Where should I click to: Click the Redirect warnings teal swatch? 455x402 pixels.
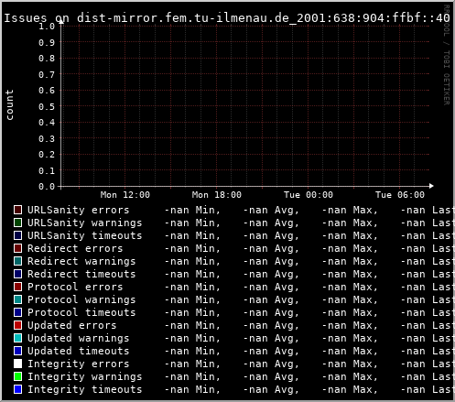[18, 261]
